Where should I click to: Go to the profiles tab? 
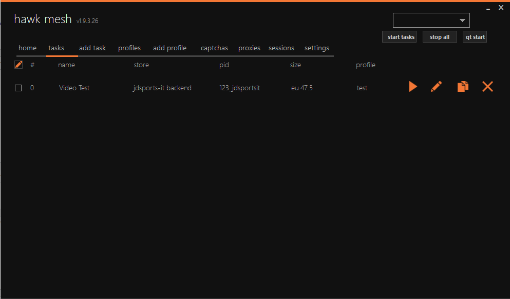coord(129,48)
